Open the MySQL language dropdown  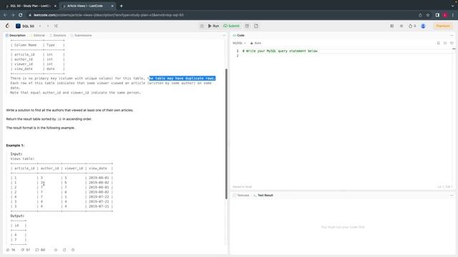(x=239, y=43)
